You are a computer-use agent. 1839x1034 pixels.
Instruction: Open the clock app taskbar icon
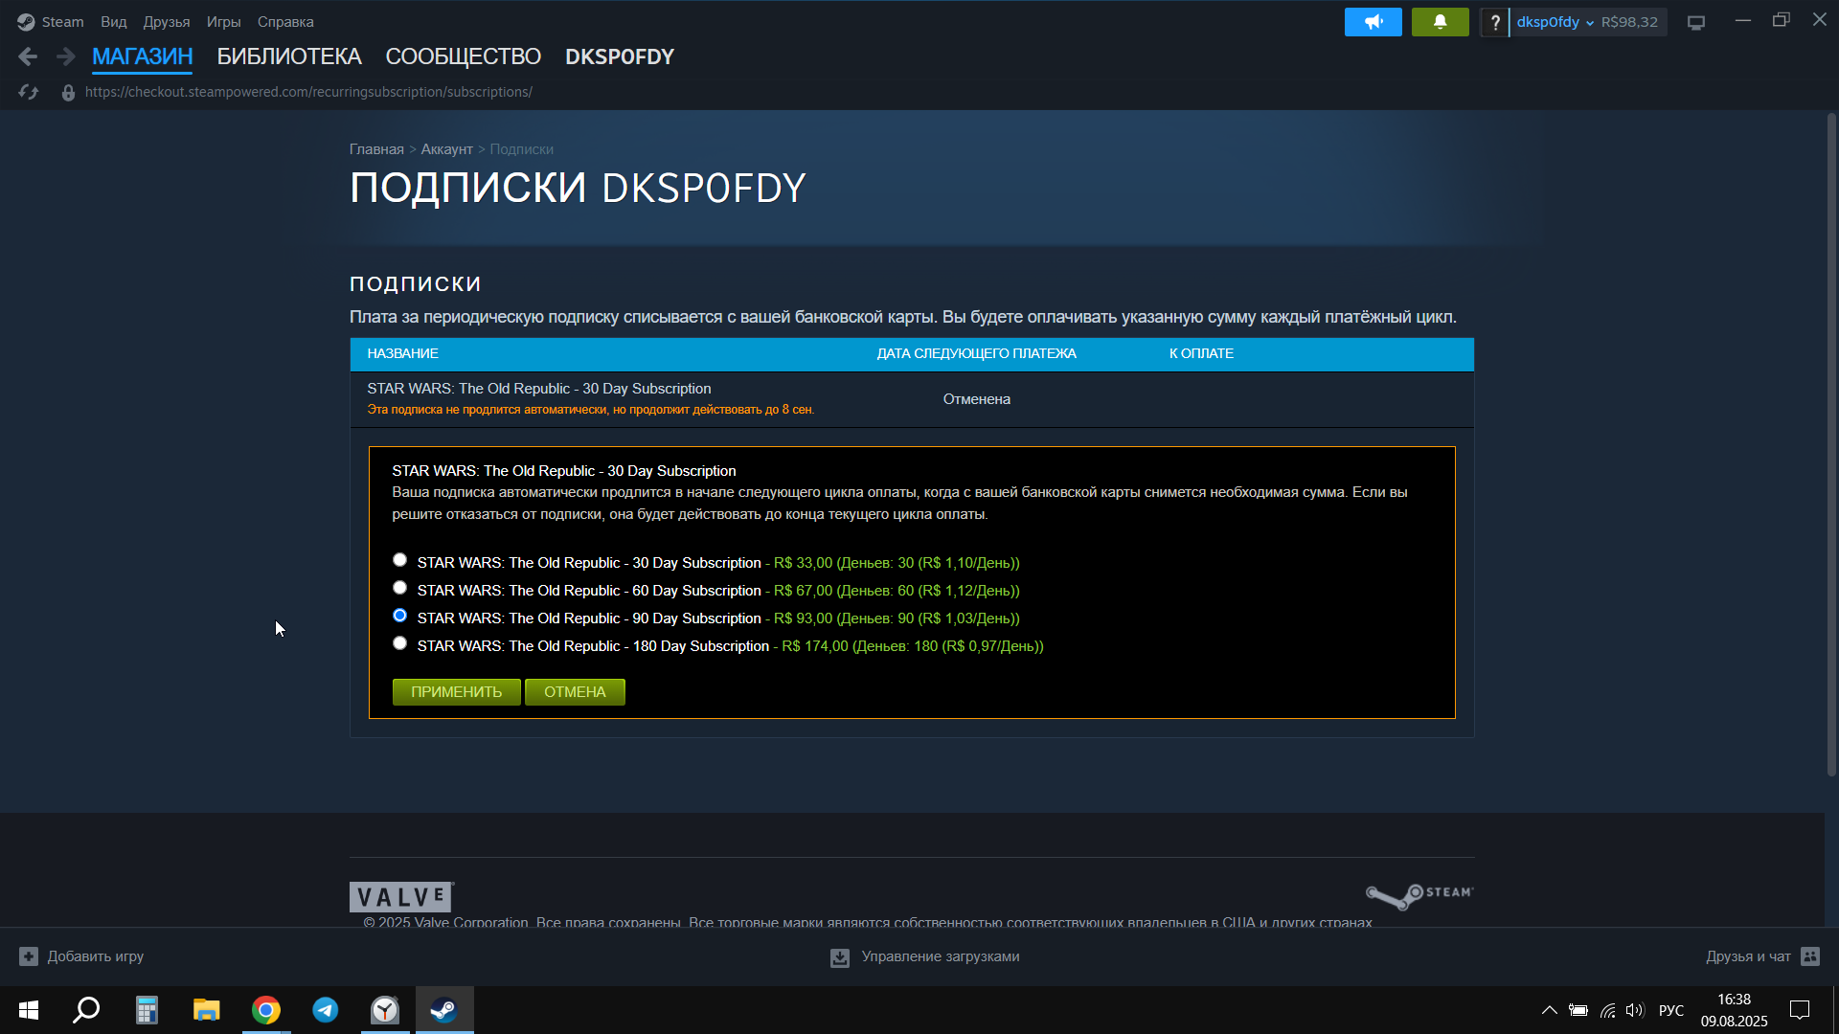point(385,1010)
